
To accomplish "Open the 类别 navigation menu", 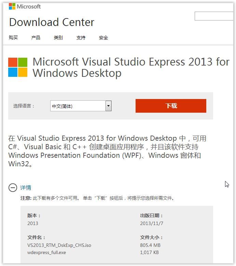I will click(58, 38).
